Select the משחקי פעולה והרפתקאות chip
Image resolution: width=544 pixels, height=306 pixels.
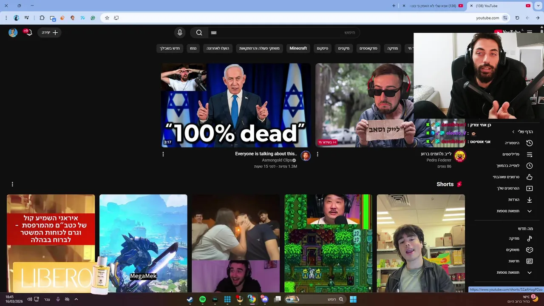pyautogui.click(x=259, y=48)
